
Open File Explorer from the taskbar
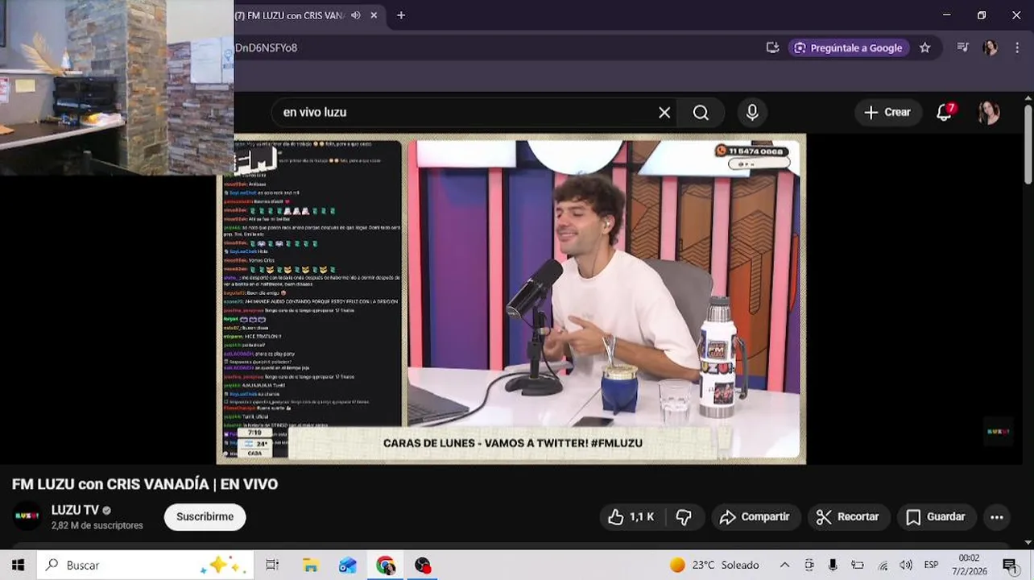[x=310, y=565]
